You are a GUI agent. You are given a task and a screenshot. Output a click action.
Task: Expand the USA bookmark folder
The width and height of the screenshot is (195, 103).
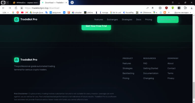pyautogui.click(x=6, y=12)
